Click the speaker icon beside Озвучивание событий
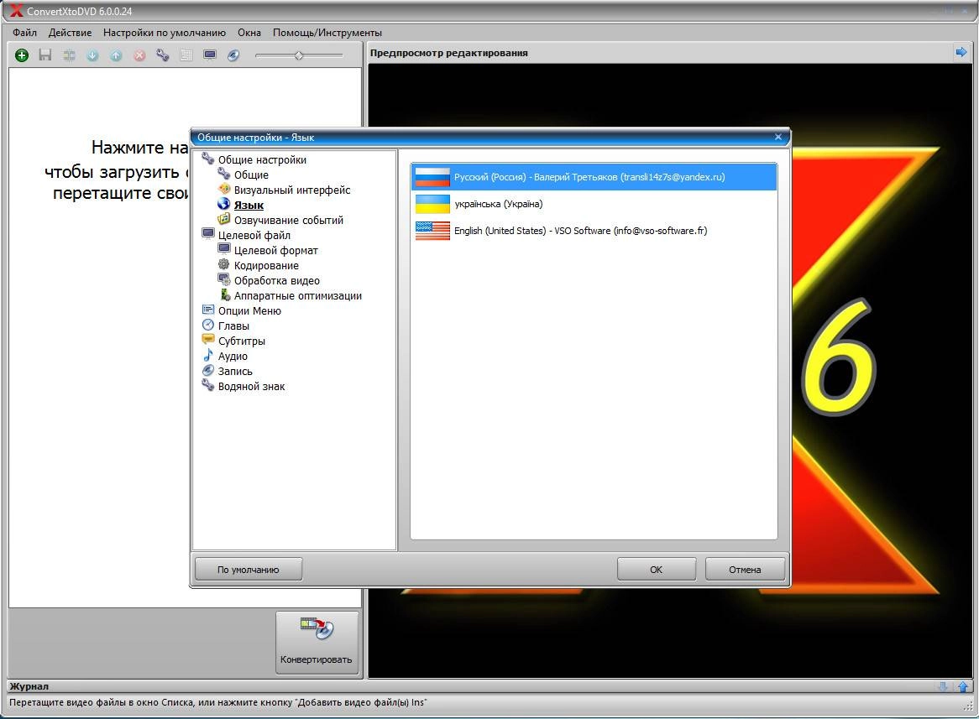Viewport: 979px width, 719px height. pos(223,219)
